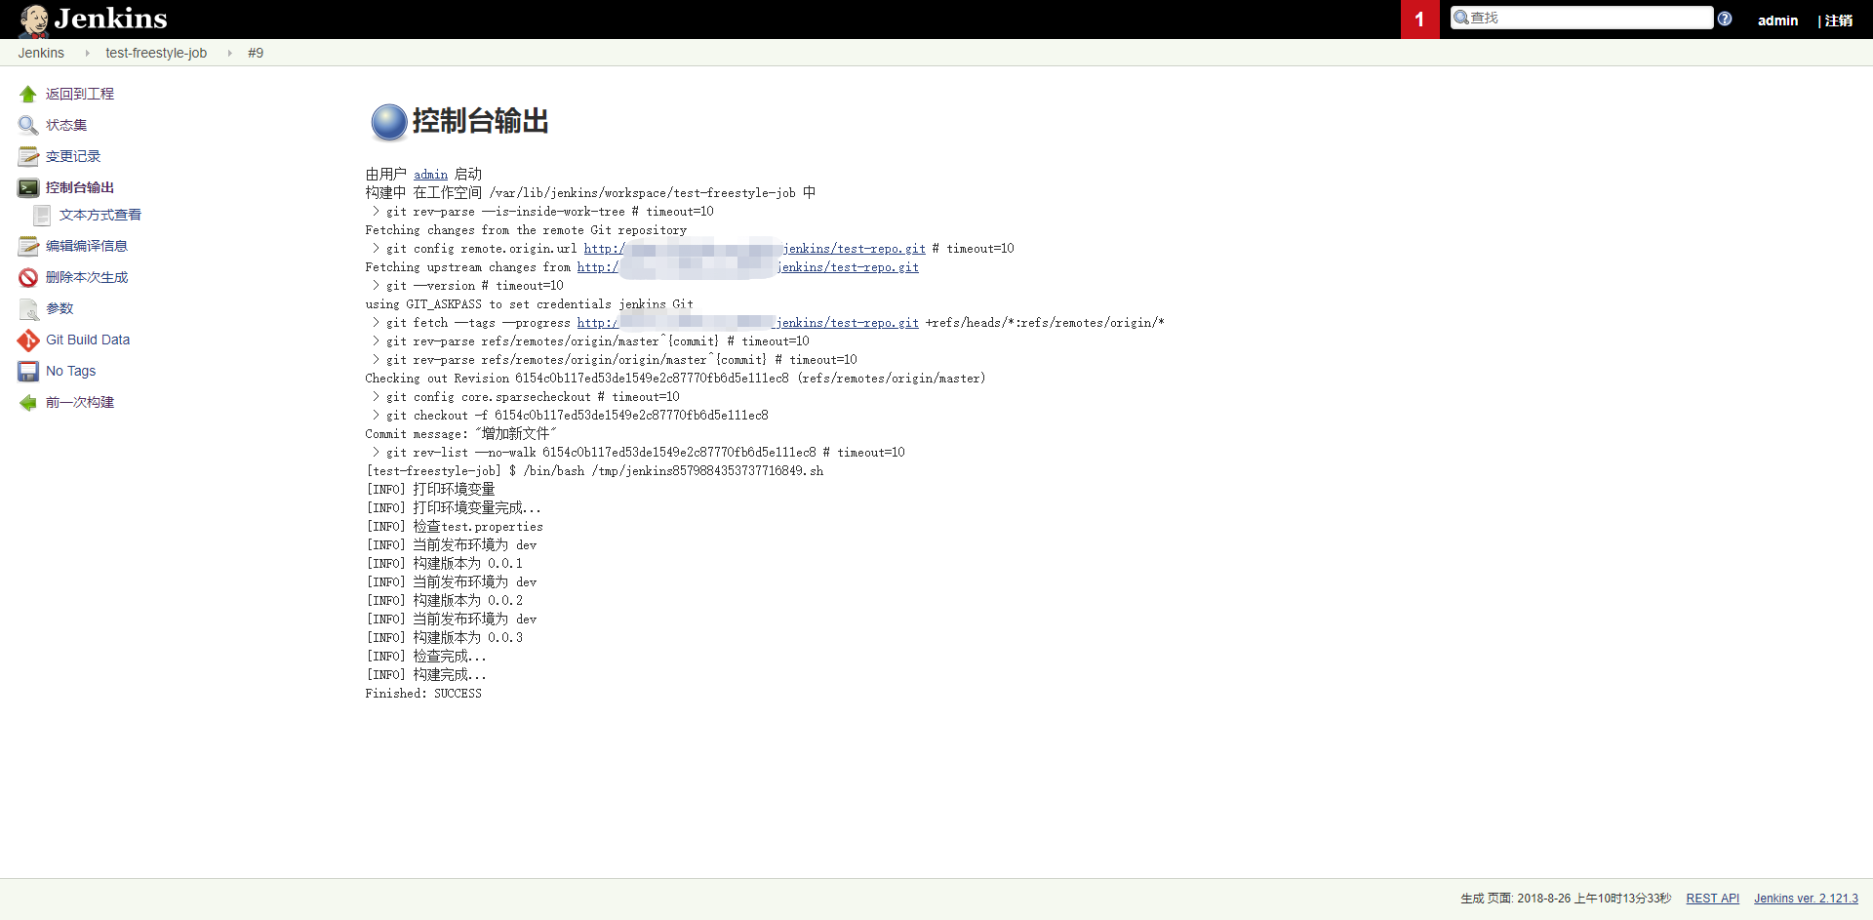Expand the Jenkins breadcrumb arrow

(x=87, y=53)
